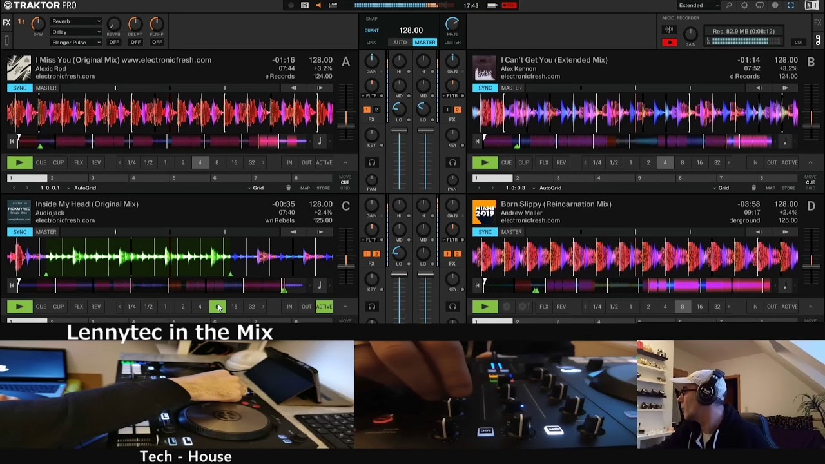Open the left FX panel tab

tap(6, 23)
